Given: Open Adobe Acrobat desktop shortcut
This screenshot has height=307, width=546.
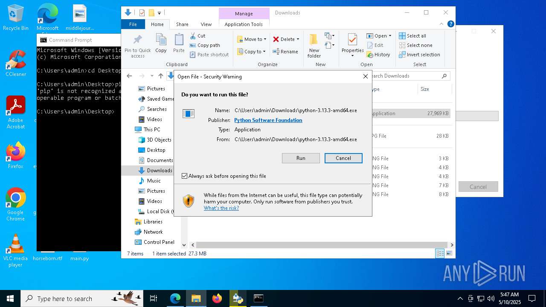Looking at the screenshot, I should tap(16, 113).
